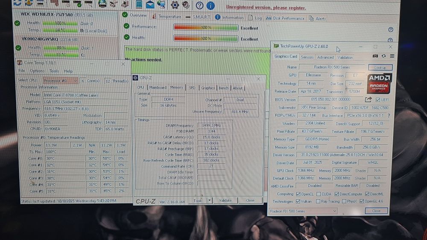427x240 pixels.
Task: Click the globe and monitor network icon
Action: pyautogui.click(x=161, y=4)
